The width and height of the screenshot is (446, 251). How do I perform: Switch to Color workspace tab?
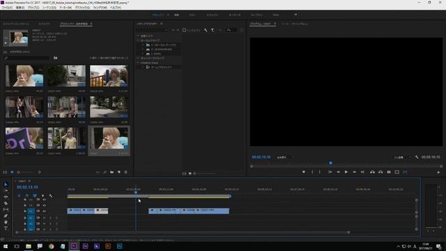[x=192, y=15]
